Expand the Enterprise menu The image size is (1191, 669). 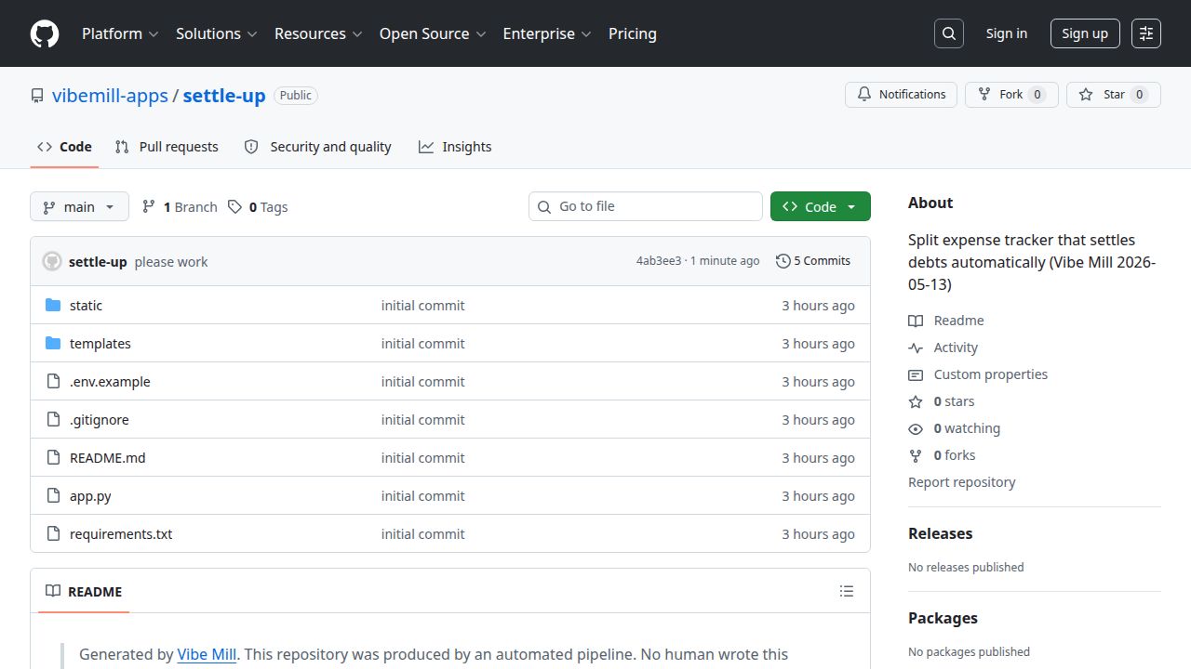[x=547, y=33]
